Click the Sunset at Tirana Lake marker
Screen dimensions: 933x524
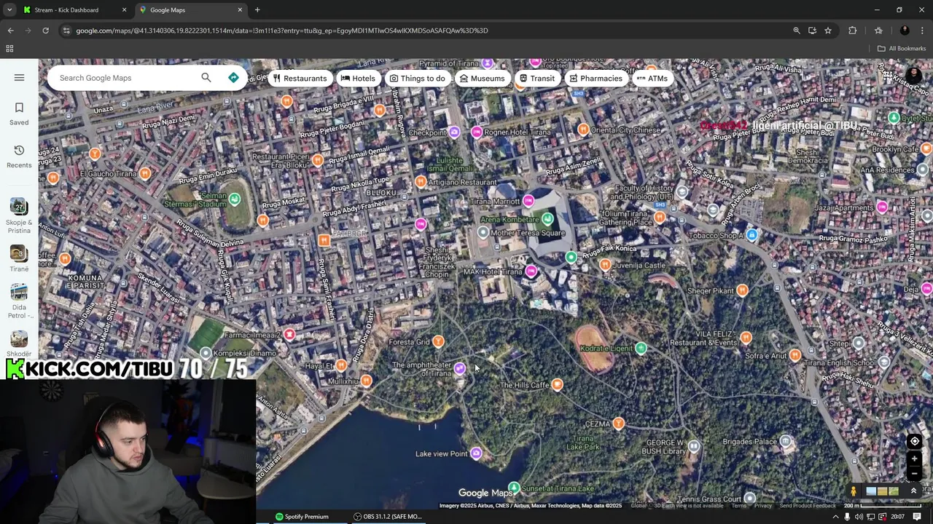[515, 488]
